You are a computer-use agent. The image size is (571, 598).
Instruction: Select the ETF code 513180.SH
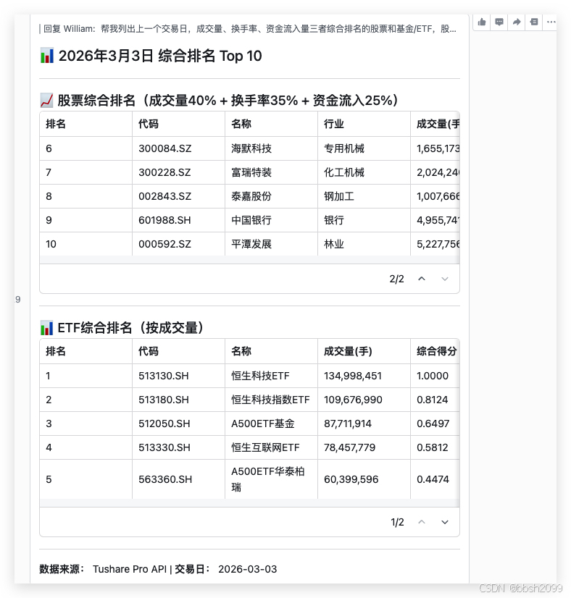pyautogui.click(x=163, y=400)
